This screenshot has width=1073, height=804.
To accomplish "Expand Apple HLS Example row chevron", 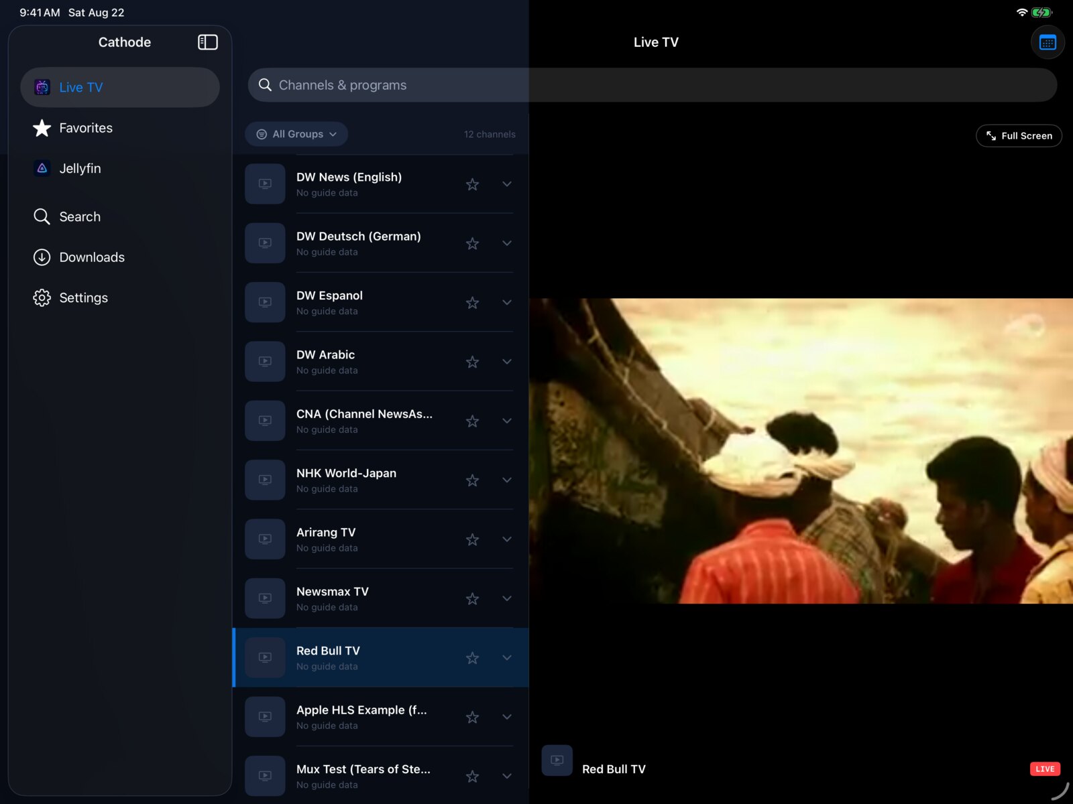I will tap(507, 717).
